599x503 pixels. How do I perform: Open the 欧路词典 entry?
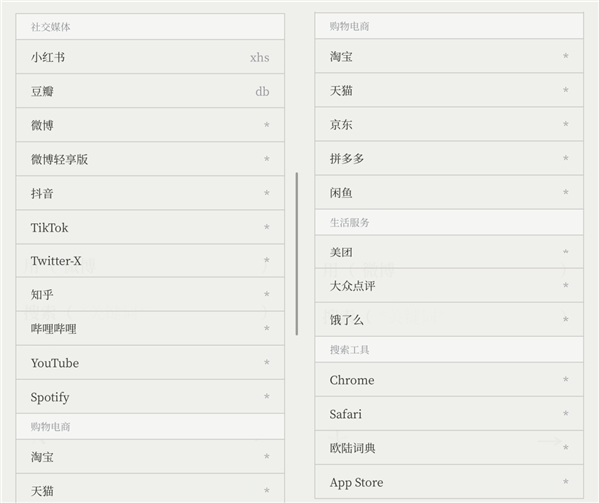click(x=353, y=448)
